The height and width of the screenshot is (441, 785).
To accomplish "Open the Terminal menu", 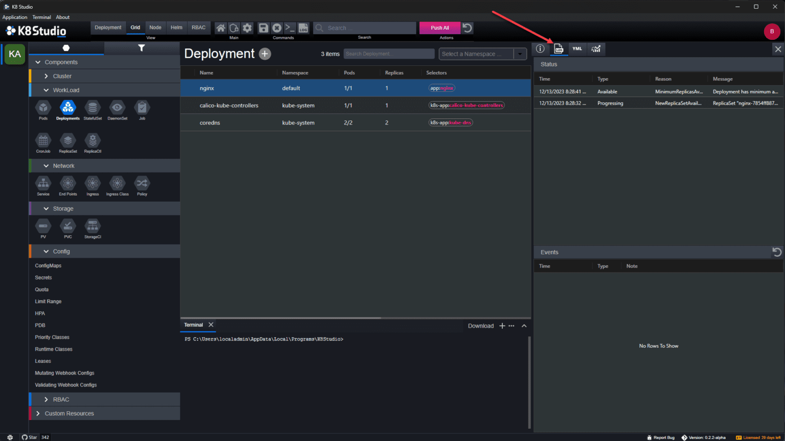I will click(41, 17).
